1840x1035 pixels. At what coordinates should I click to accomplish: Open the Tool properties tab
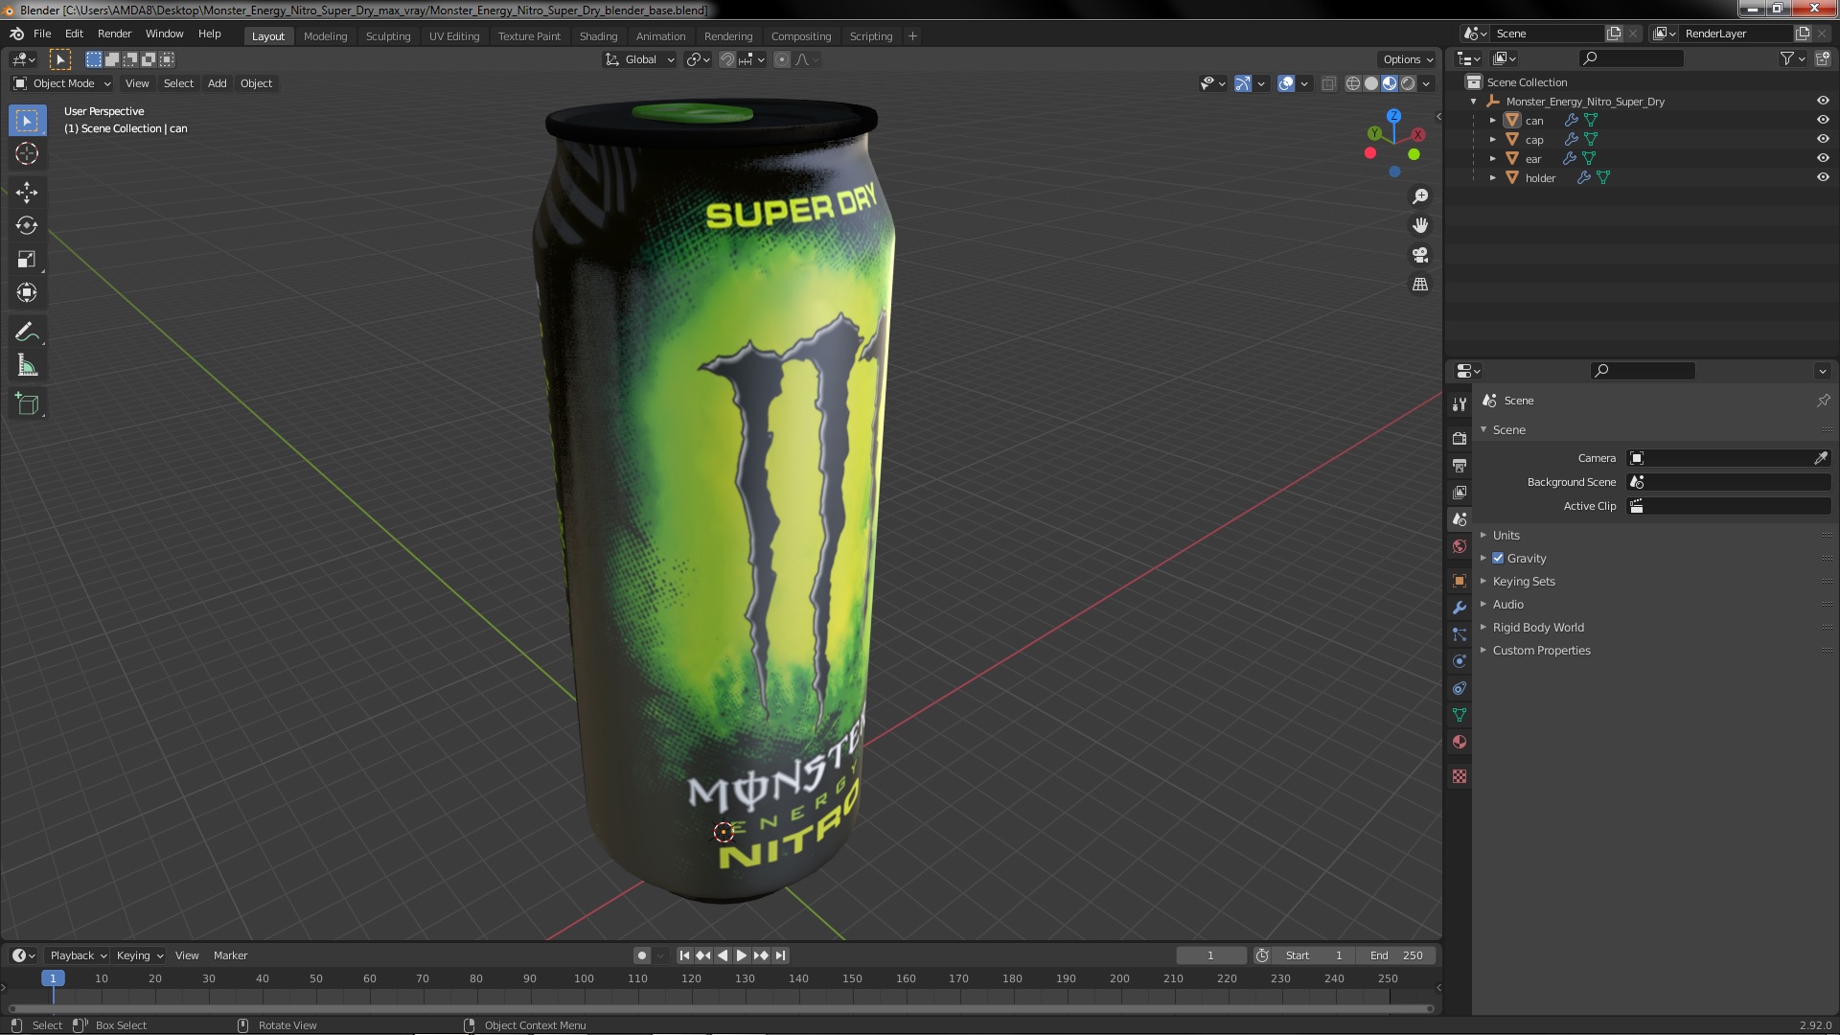[x=1460, y=404]
